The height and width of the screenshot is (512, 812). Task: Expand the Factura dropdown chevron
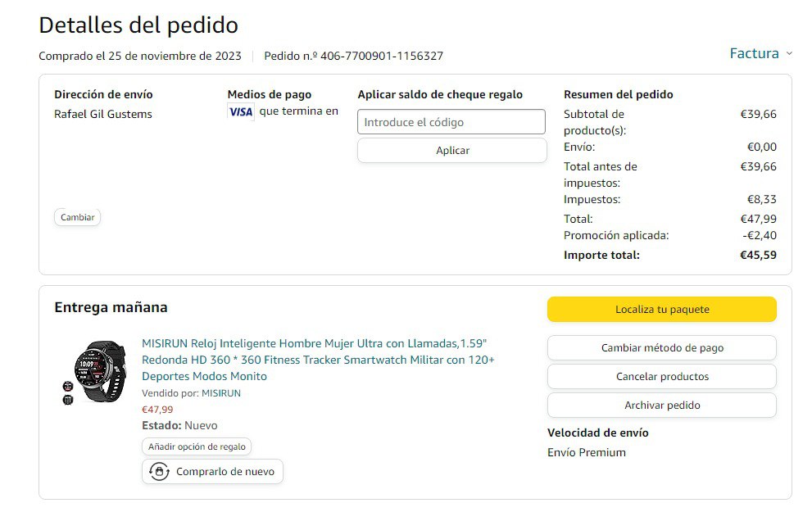click(789, 53)
